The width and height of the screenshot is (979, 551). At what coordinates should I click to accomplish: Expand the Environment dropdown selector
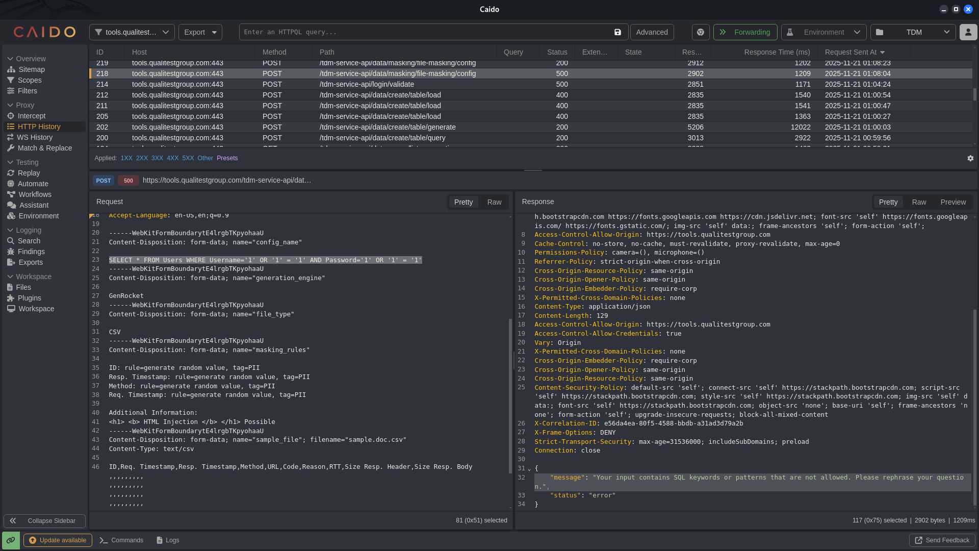(x=823, y=32)
